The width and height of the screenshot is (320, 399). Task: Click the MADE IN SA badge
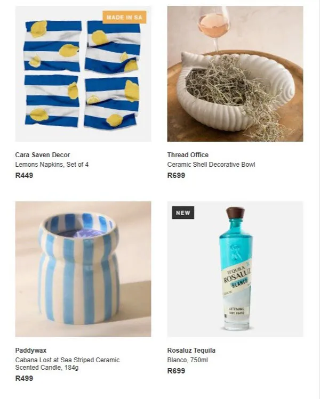click(x=124, y=17)
